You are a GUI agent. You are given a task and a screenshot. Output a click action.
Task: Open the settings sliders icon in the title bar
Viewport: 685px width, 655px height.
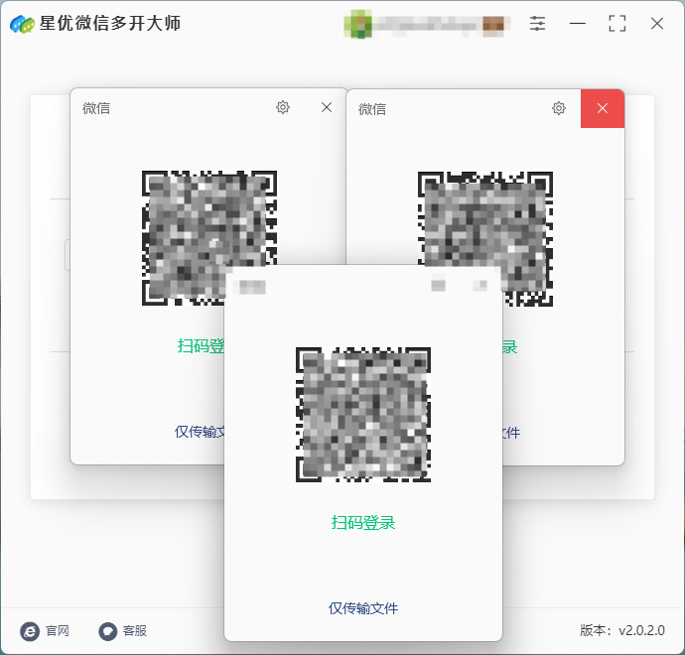point(537,23)
